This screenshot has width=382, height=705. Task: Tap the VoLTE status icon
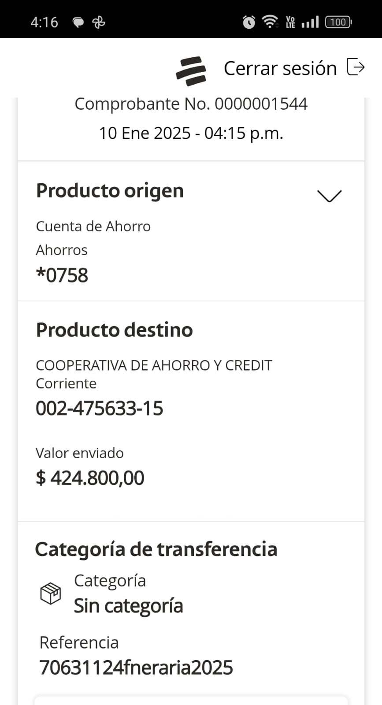tap(290, 22)
